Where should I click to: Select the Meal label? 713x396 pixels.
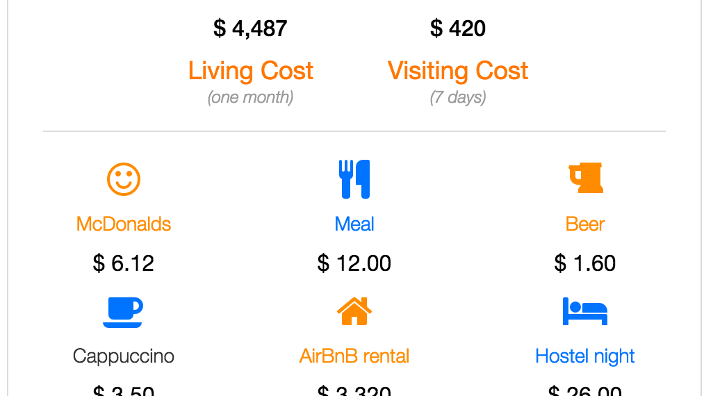tap(354, 224)
